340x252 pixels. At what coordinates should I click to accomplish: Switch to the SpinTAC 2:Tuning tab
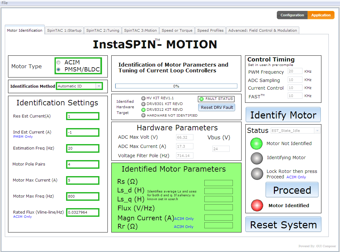click(103, 30)
